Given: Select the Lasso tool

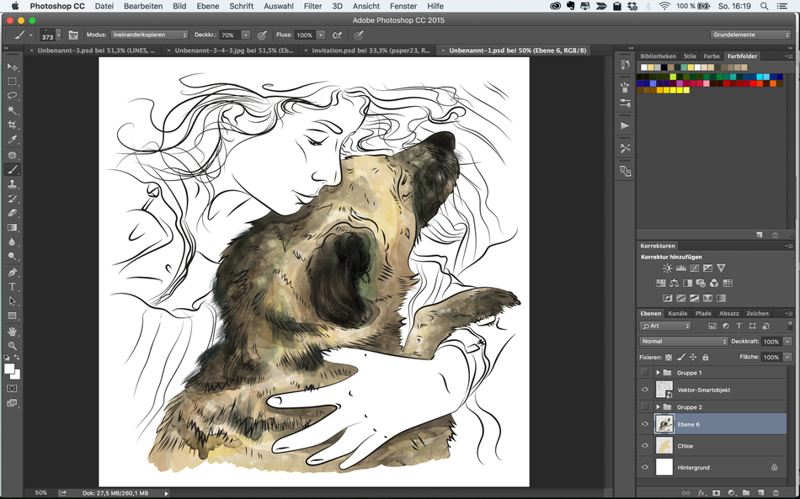Looking at the screenshot, I should coord(13,96).
